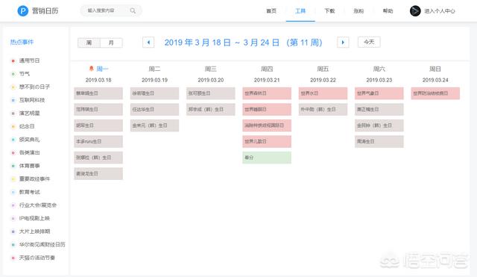Toggle 通用节日 category filter
This screenshot has height=277, width=477.
(x=29, y=60)
